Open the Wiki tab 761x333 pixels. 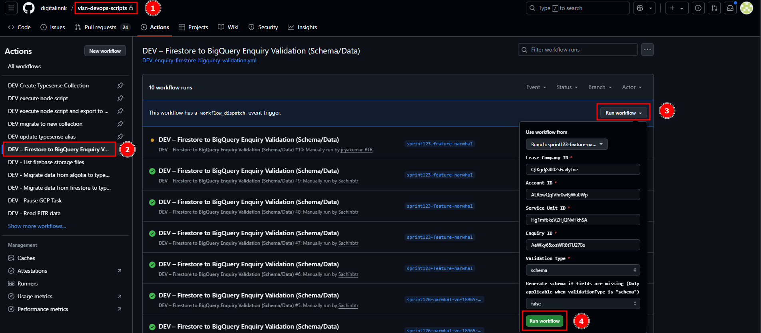click(228, 27)
